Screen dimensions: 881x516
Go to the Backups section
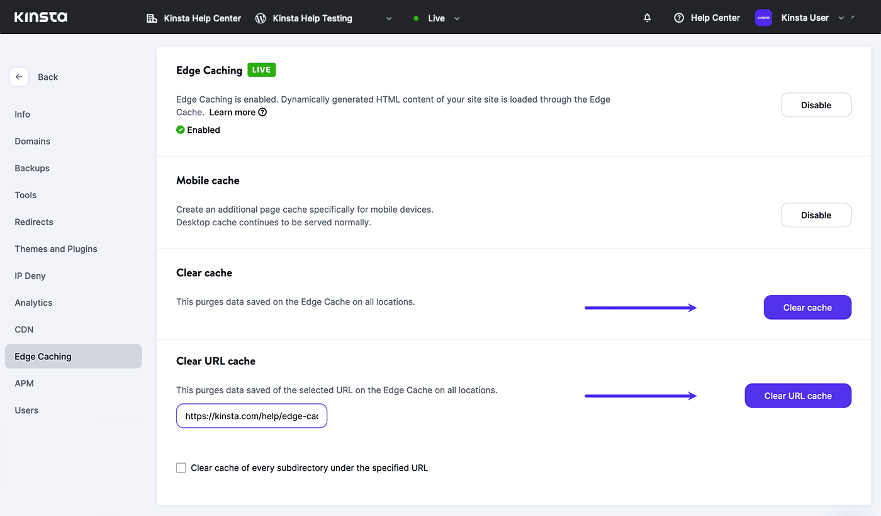tap(31, 168)
